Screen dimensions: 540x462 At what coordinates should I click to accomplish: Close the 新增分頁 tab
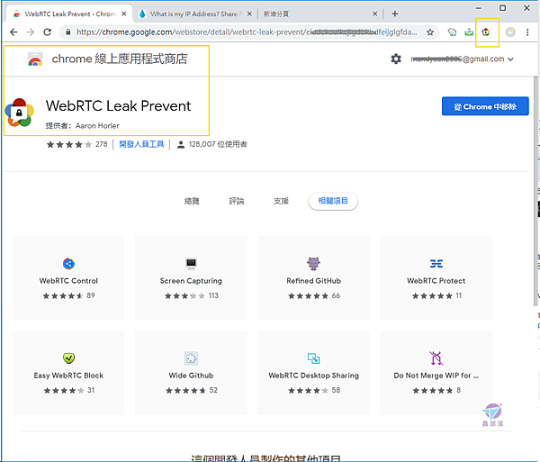[x=374, y=14]
